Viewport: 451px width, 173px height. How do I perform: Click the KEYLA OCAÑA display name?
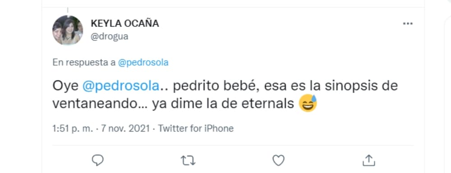tap(125, 23)
